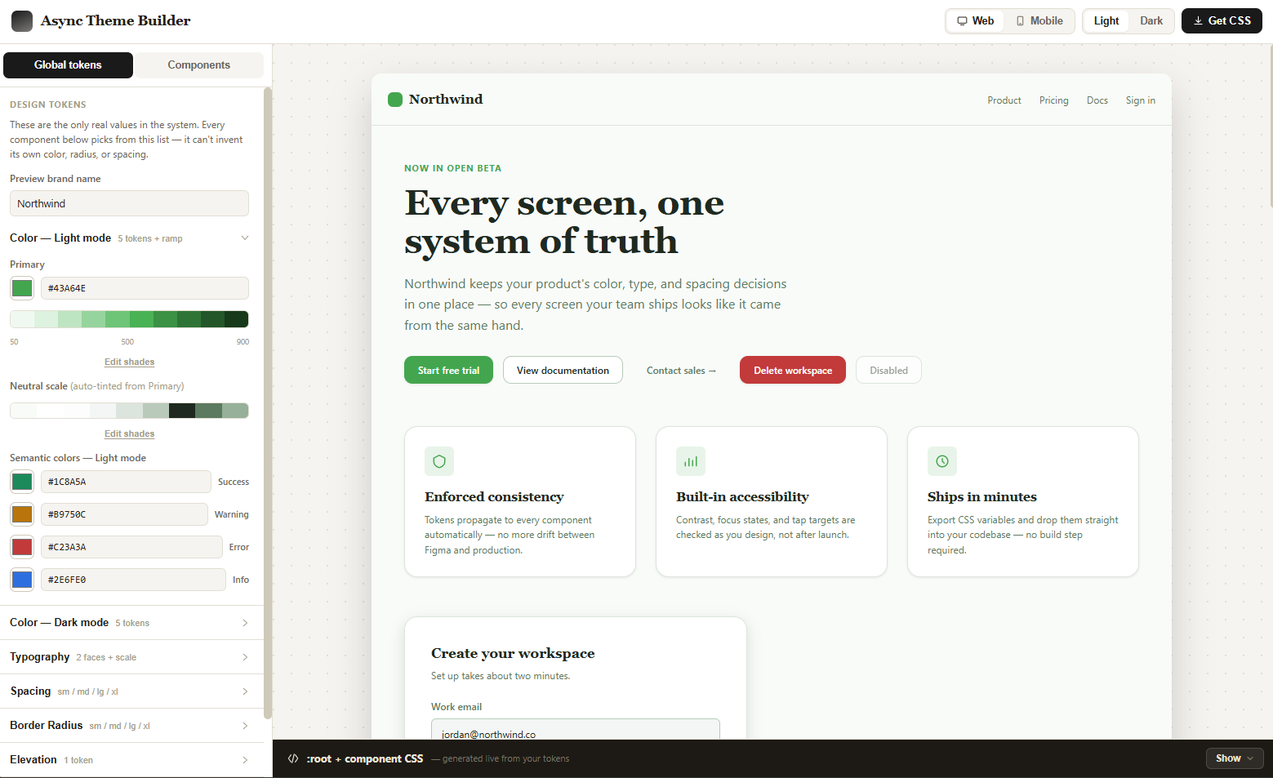Open the Error color swatch

[x=22, y=547]
